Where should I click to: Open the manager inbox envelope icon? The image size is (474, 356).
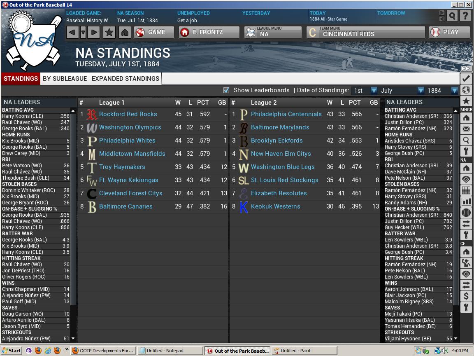(x=466, y=129)
